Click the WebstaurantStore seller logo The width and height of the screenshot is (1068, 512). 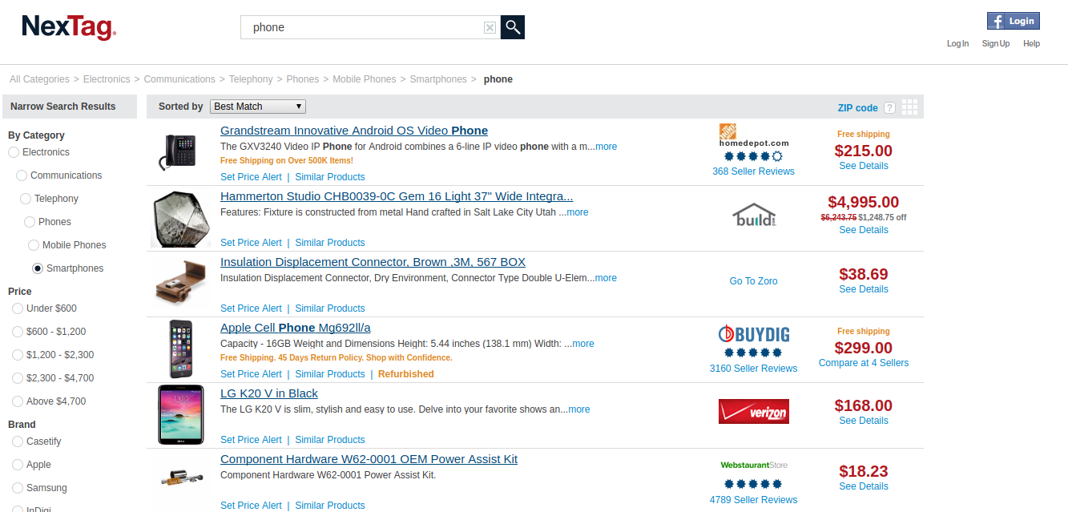click(753, 465)
